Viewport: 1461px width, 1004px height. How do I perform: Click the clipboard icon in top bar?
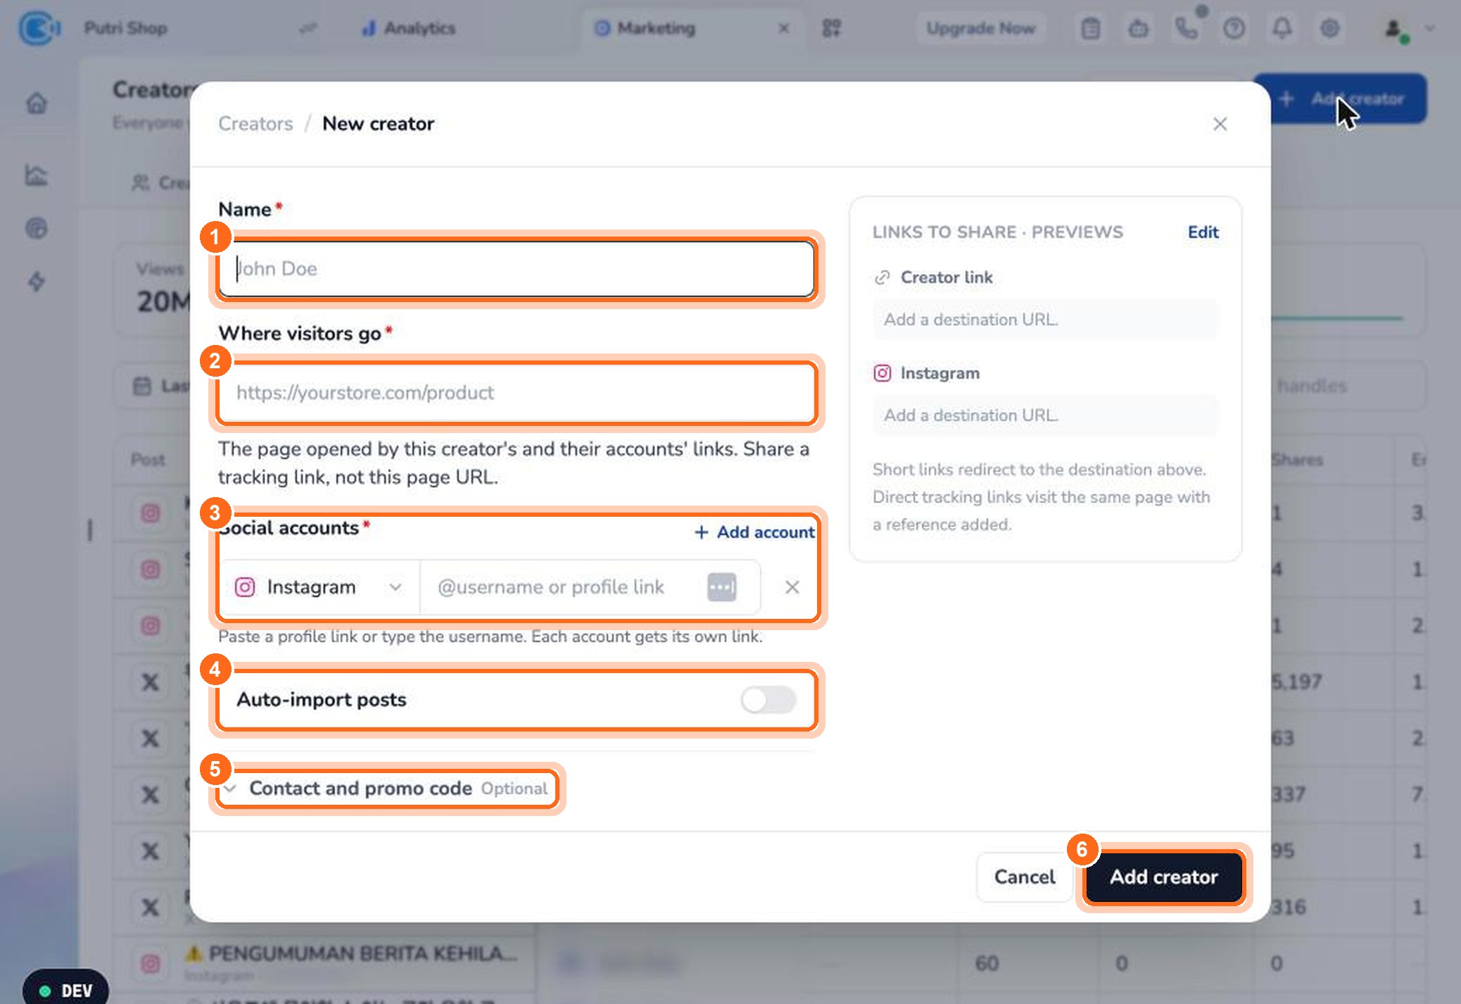click(x=1090, y=28)
